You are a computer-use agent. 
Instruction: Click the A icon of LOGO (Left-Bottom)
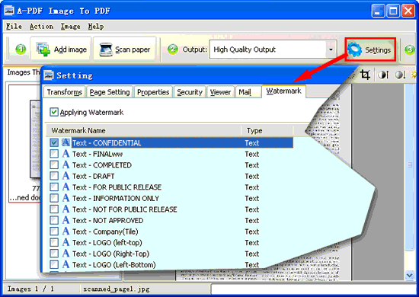(x=66, y=265)
